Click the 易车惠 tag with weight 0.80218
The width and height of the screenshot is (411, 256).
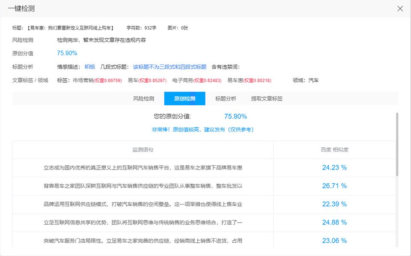tap(249, 80)
